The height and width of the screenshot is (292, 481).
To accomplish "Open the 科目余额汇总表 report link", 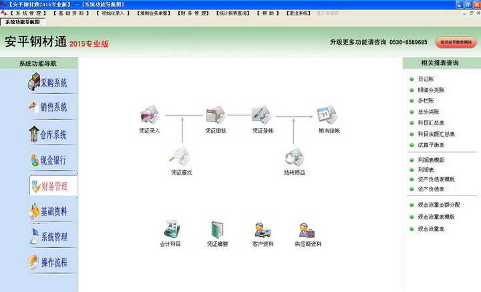I will click(436, 134).
